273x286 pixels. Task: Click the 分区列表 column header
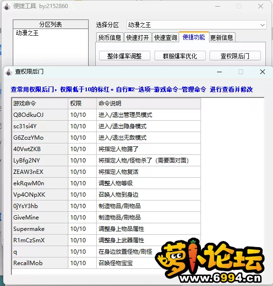[51, 24]
